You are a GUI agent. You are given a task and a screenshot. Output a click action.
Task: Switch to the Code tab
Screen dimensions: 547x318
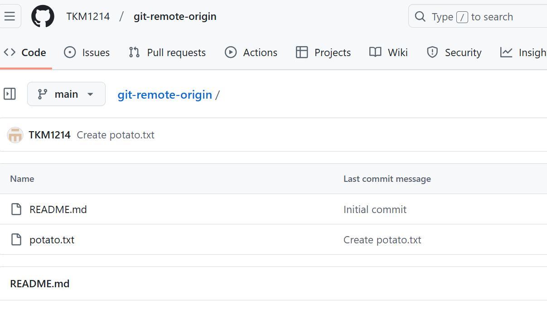(25, 52)
